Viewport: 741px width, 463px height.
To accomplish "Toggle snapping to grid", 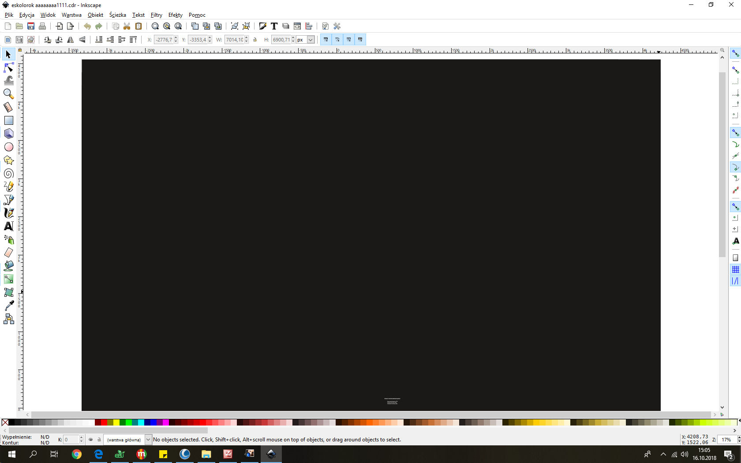I will (x=735, y=269).
